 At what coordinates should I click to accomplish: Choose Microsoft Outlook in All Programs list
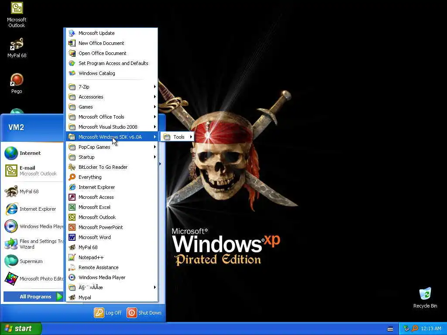pyautogui.click(x=112, y=217)
